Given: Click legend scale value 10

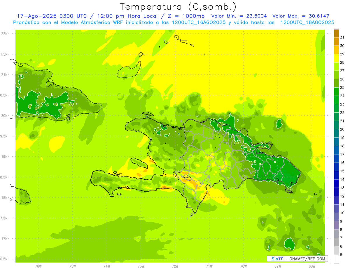Looking at the screenshot, I should (x=342, y=213).
